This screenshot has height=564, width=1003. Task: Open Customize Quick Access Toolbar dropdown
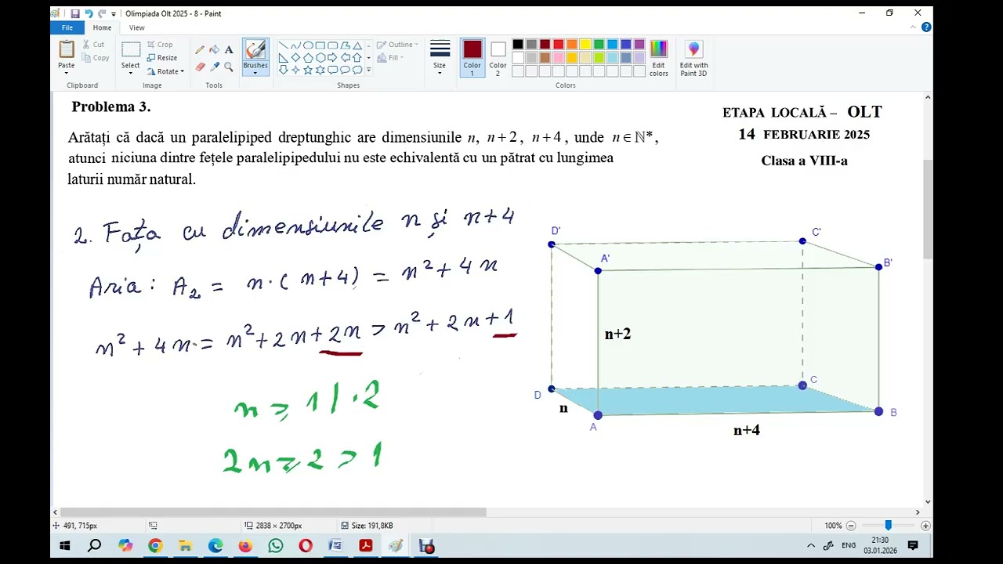[114, 13]
